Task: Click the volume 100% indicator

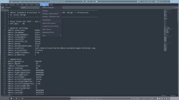Action: [151, 99]
